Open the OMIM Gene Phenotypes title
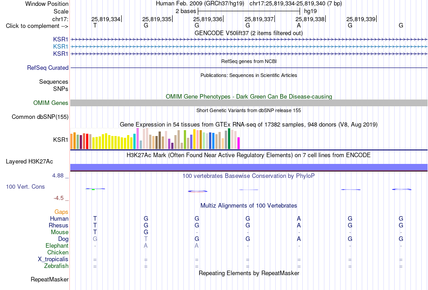The width and height of the screenshot is (428, 290). tap(249, 96)
